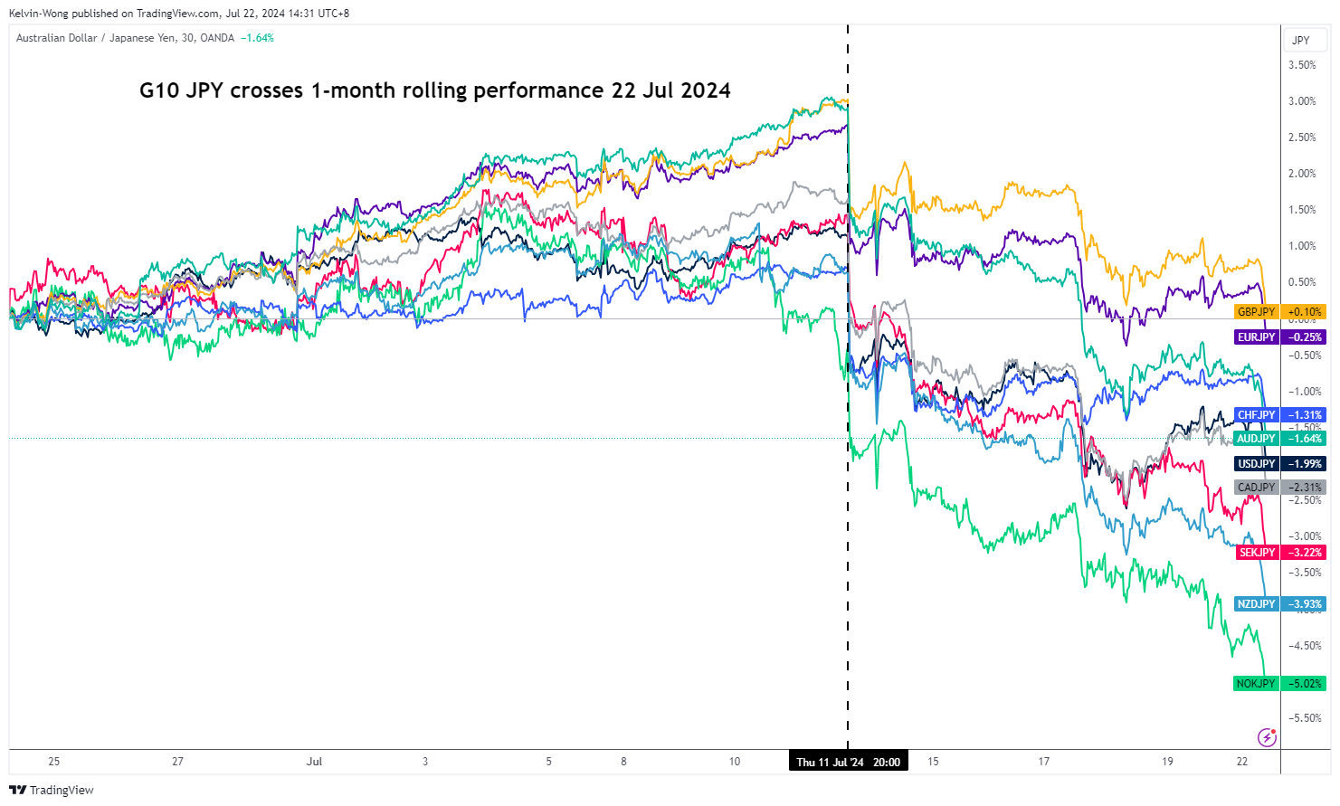This screenshot has width=1340, height=806.
Task: Click the 'Thu 11 Jul '24 20:00' date marker
Action: pyautogui.click(x=848, y=762)
